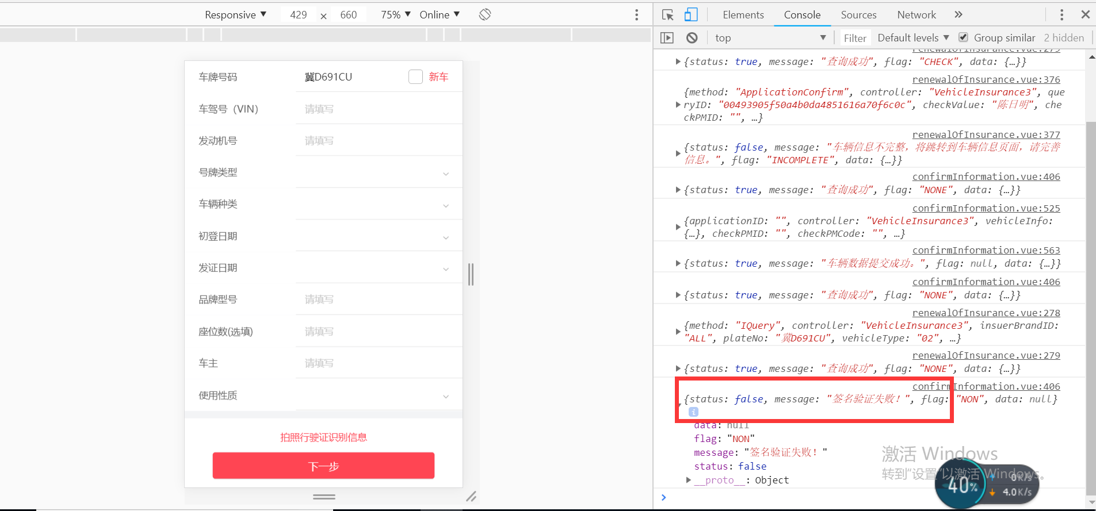Expand the __proto__ Object entry

[x=689, y=480]
